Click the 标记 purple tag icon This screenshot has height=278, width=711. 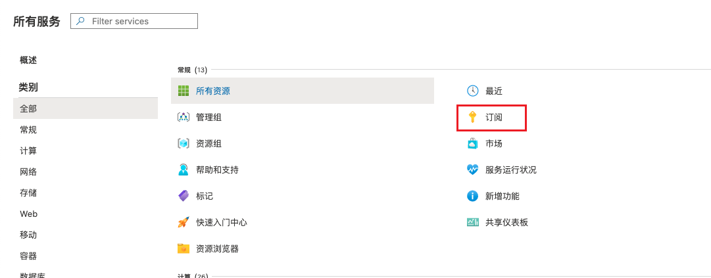(x=184, y=196)
